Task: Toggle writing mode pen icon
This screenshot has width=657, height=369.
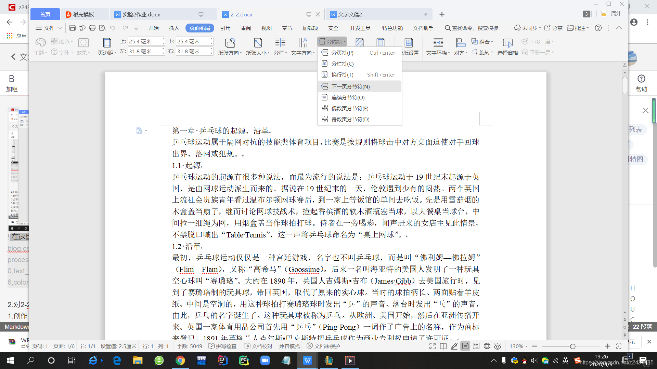Action: [x=454, y=346]
